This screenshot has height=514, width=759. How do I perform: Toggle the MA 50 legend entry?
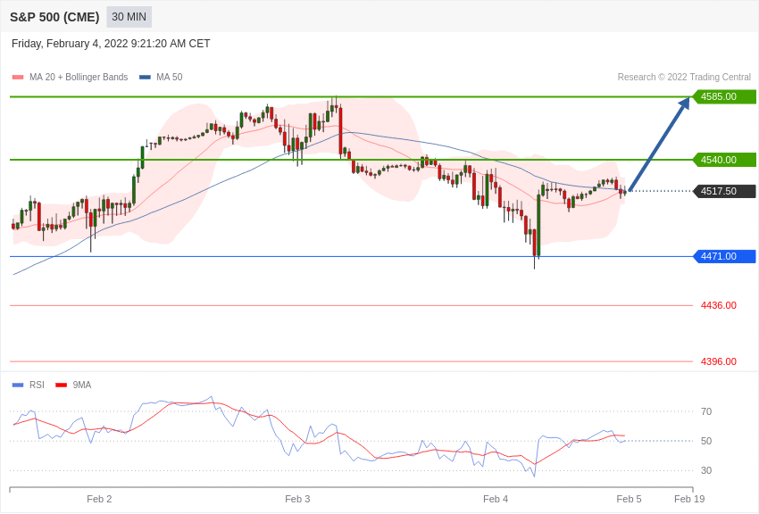[x=161, y=77]
